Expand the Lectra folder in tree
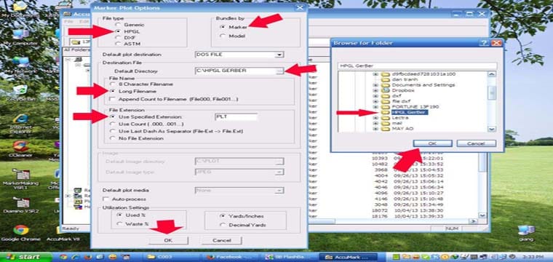Image resolution: width=553 pixels, height=262 pixels. pos(375,118)
